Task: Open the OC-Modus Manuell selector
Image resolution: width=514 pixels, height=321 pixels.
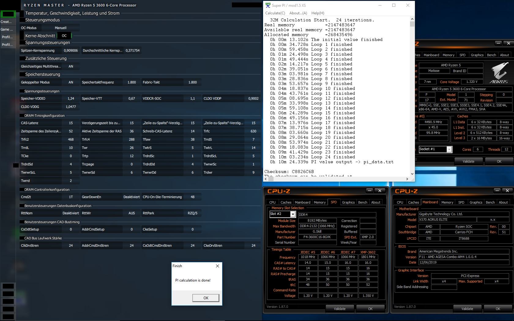Action: pyautogui.click(x=61, y=28)
